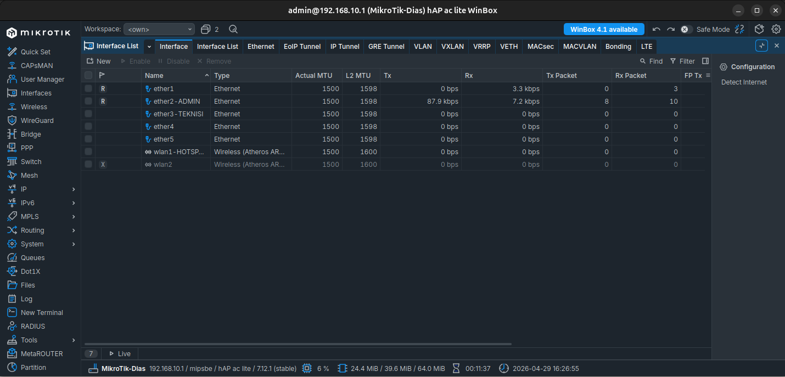Open Switch sidebar icon
Viewport: 785px width, 377px height.
(x=12, y=161)
